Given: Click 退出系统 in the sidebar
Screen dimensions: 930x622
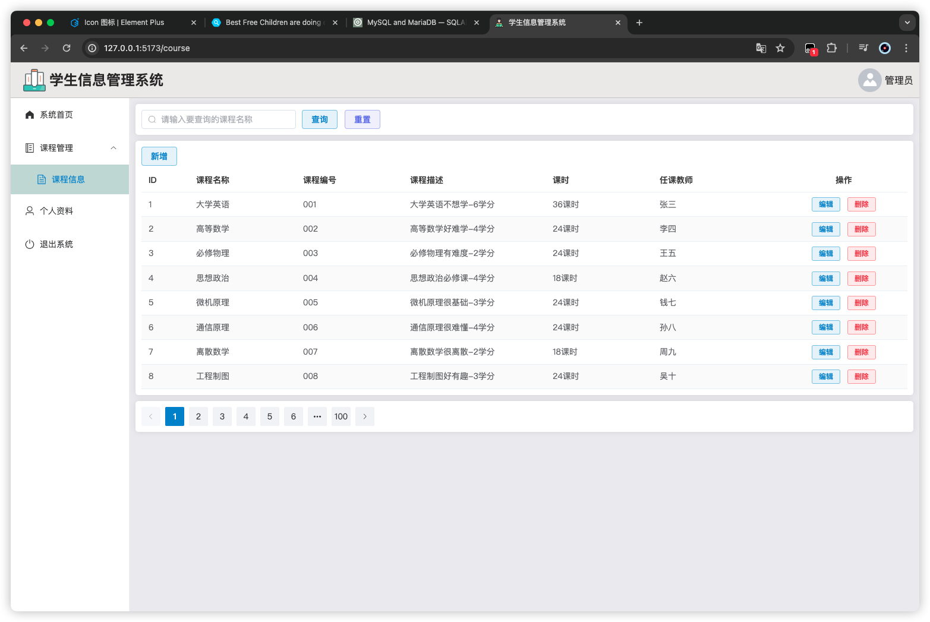Looking at the screenshot, I should coord(70,244).
